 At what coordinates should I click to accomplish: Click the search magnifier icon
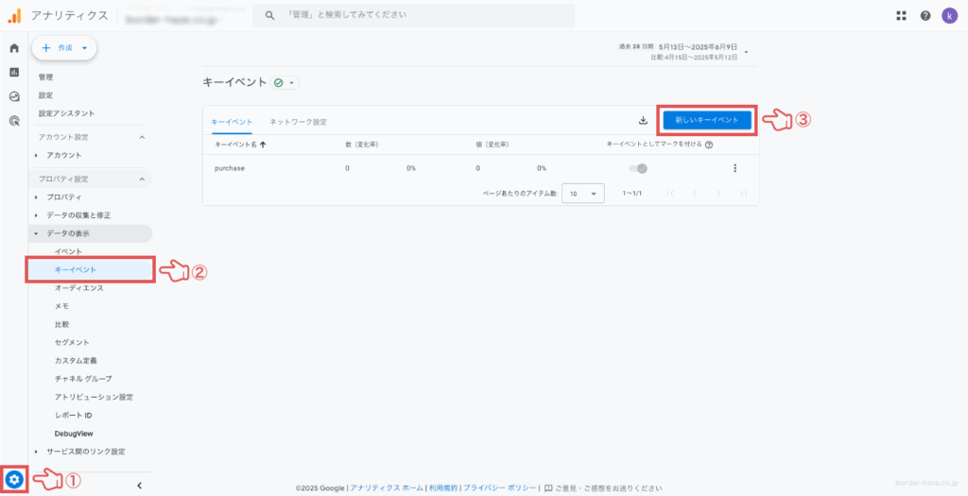click(x=269, y=15)
